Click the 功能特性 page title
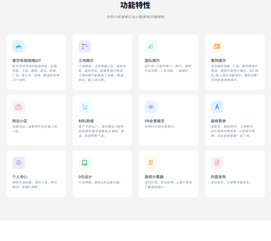This screenshot has width=271, height=241. pyautogui.click(x=135, y=5)
